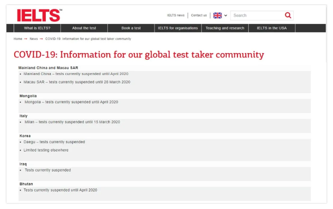
Task: Go to Home in the breadcrumb
Action: coord(18,39)
